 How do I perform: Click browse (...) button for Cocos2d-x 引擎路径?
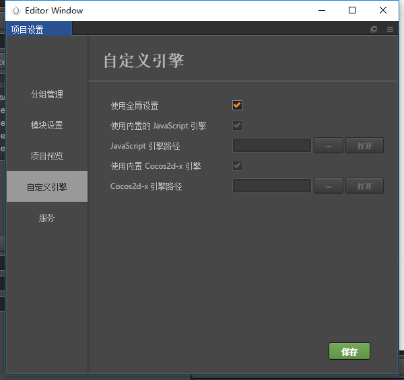(329, 186)
